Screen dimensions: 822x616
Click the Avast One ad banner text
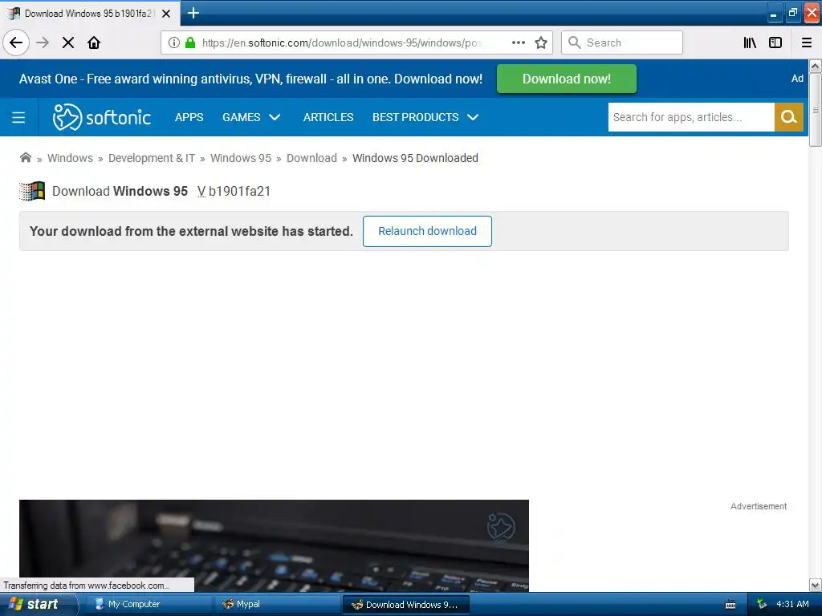coord(250,79)
